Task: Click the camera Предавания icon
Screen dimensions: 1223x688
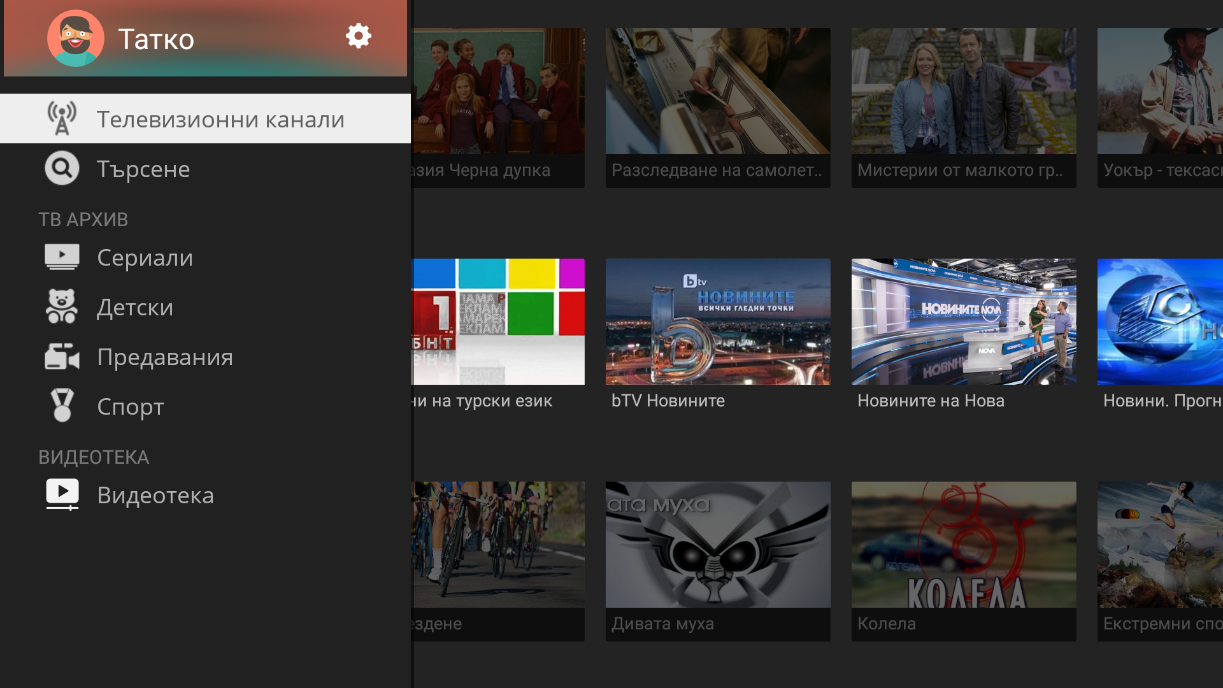Action: 62,357
